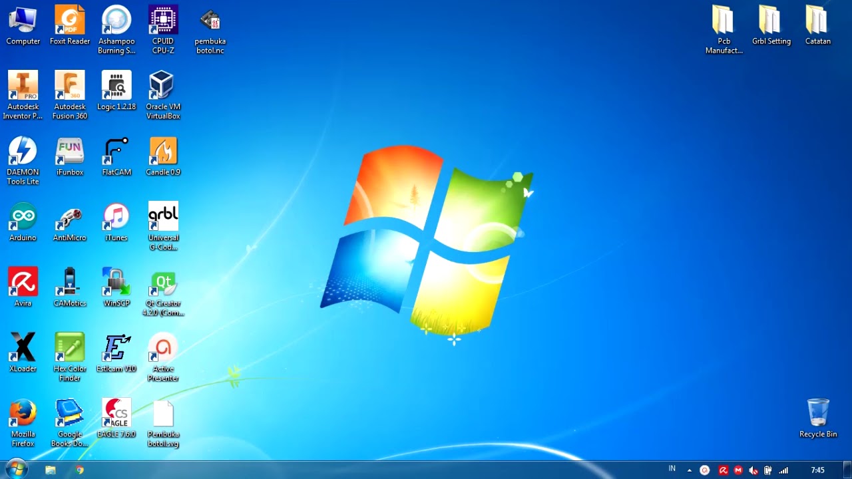
Task: Launch WinSCP shortcut
Action: 116,287
